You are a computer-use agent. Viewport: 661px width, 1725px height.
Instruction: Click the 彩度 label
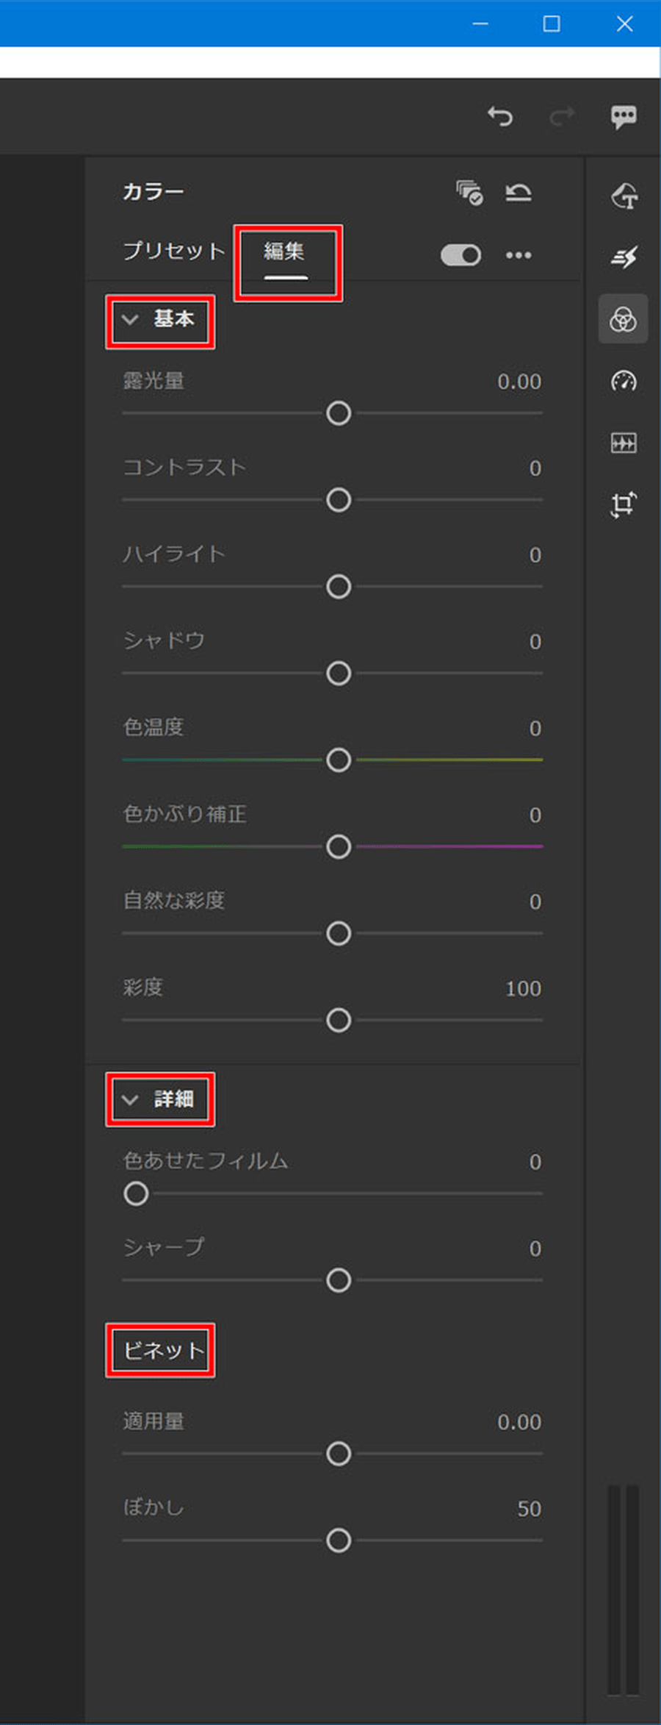[143, 987]
